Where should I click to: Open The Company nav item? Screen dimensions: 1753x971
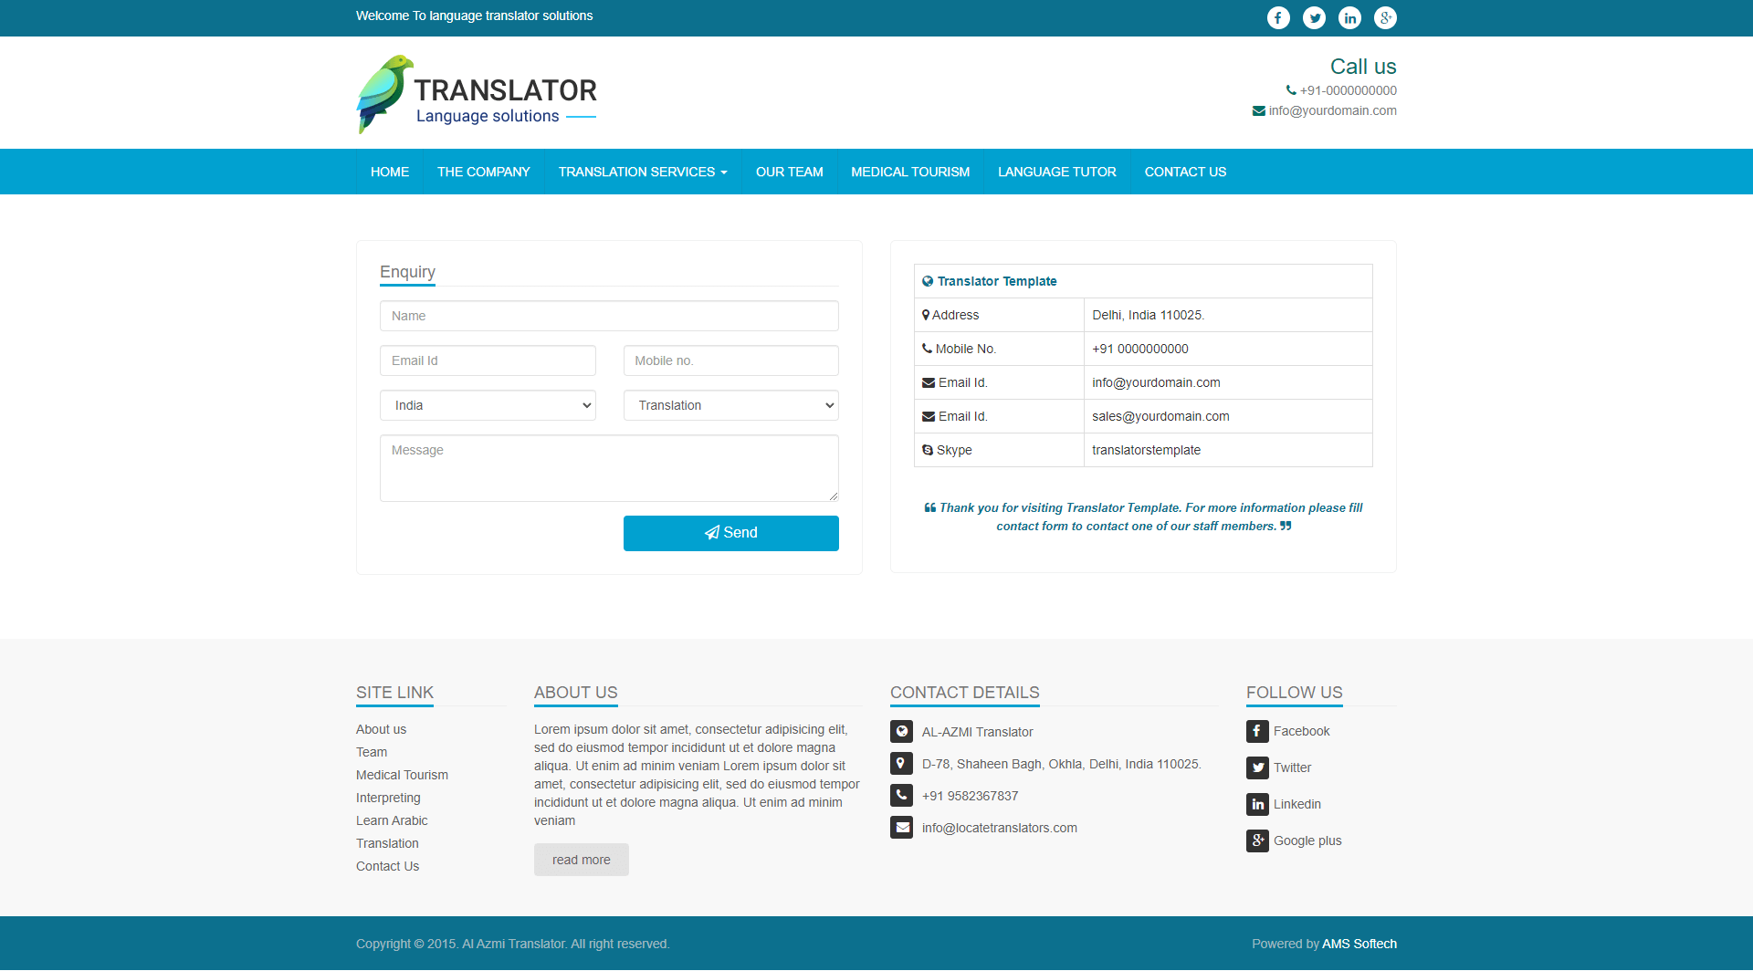484,172
